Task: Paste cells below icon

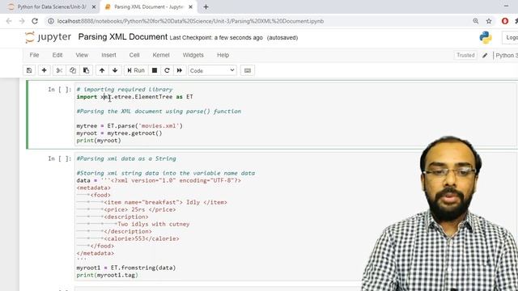Action: [87, 70]
